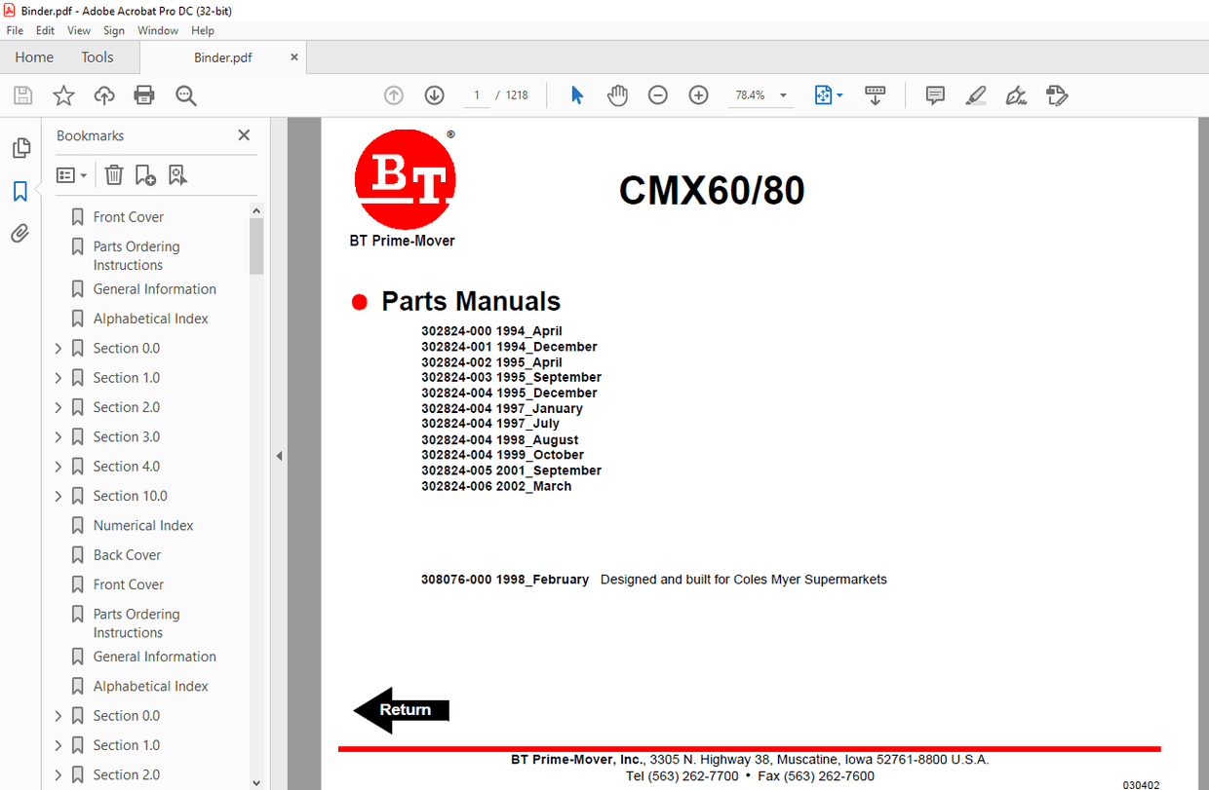
Task: Open the Fill & Sign tool
Action: [1016, 94]
